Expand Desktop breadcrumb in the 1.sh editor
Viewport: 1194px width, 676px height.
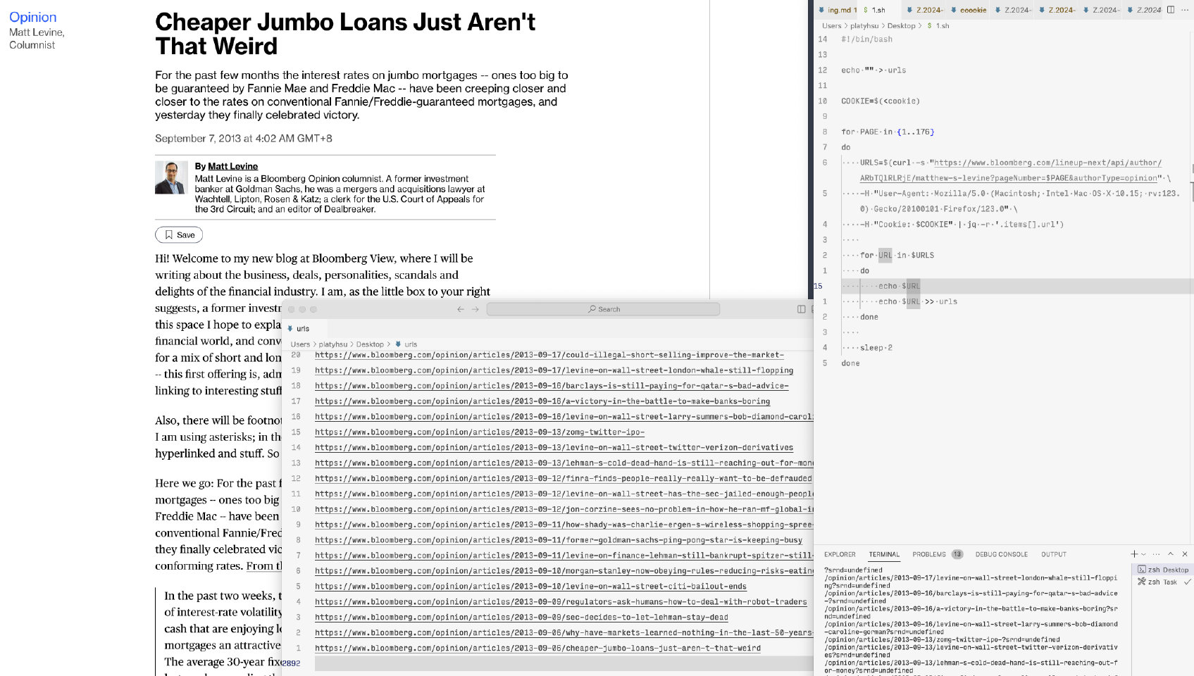point(901,26)
